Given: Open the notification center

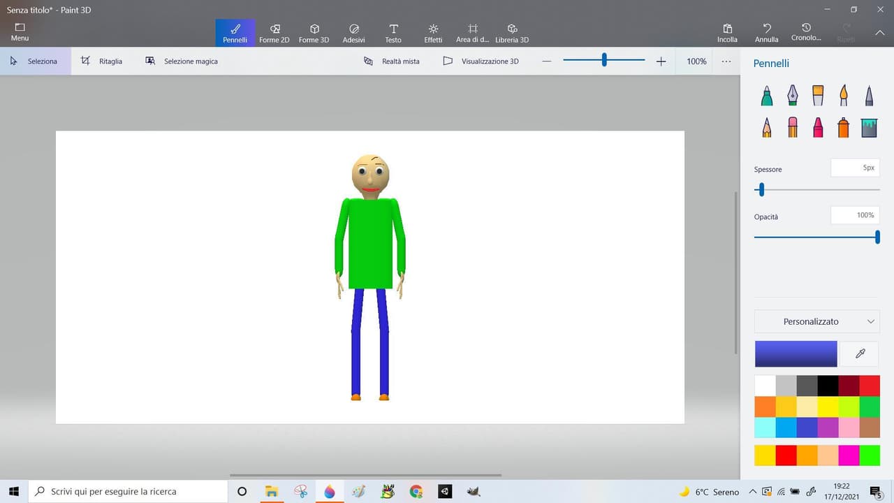Looking at the screenshot, I should [877, 492].
